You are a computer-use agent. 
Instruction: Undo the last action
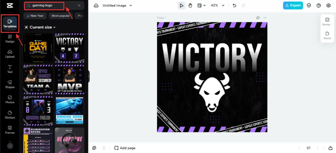235,5
